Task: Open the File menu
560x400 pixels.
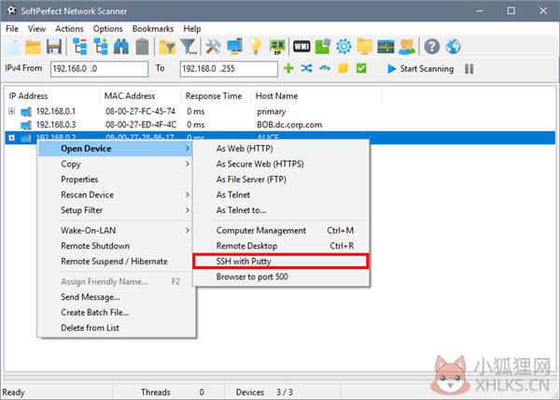Action: 12,29
